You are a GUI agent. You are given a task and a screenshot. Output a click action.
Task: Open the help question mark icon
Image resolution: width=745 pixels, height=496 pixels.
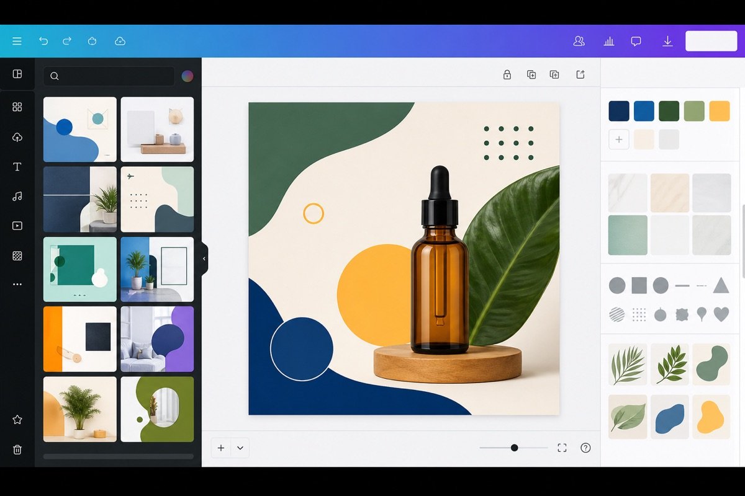tap(585, 448)
